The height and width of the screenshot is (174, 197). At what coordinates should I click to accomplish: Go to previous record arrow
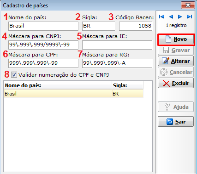tap(171, 17)
